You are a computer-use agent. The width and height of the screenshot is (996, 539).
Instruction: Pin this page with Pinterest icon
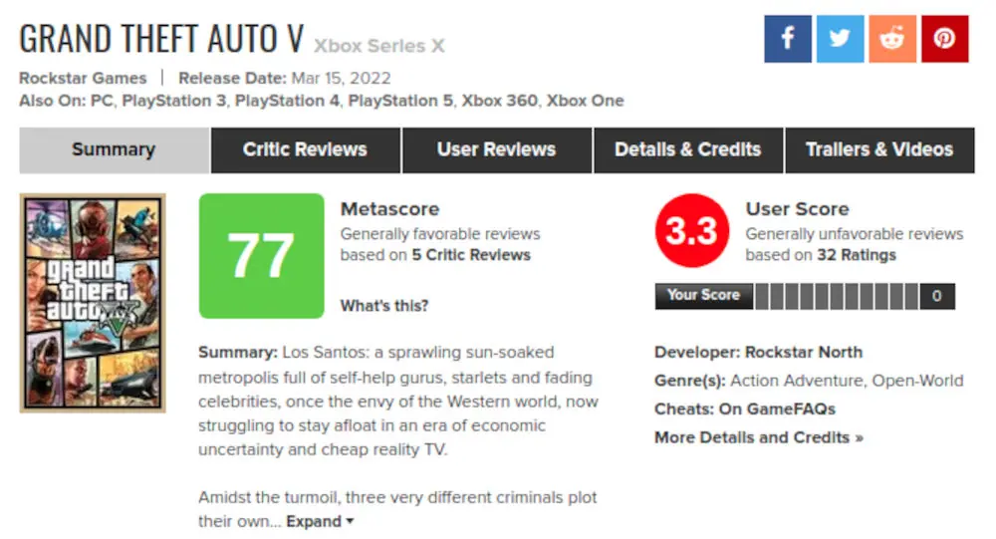[x=944, y=39]
